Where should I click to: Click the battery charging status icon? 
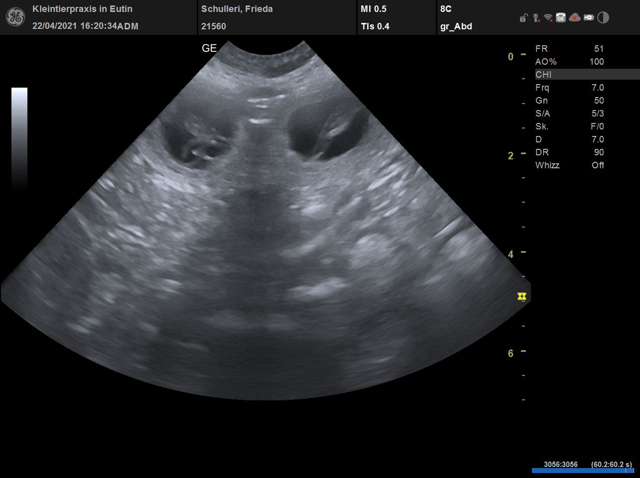point(589,18)
